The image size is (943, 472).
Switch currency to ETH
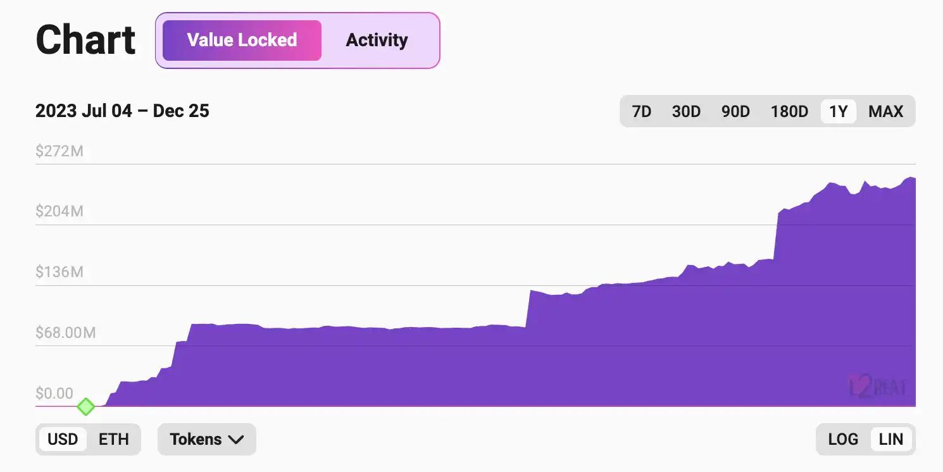click(114, 439)
